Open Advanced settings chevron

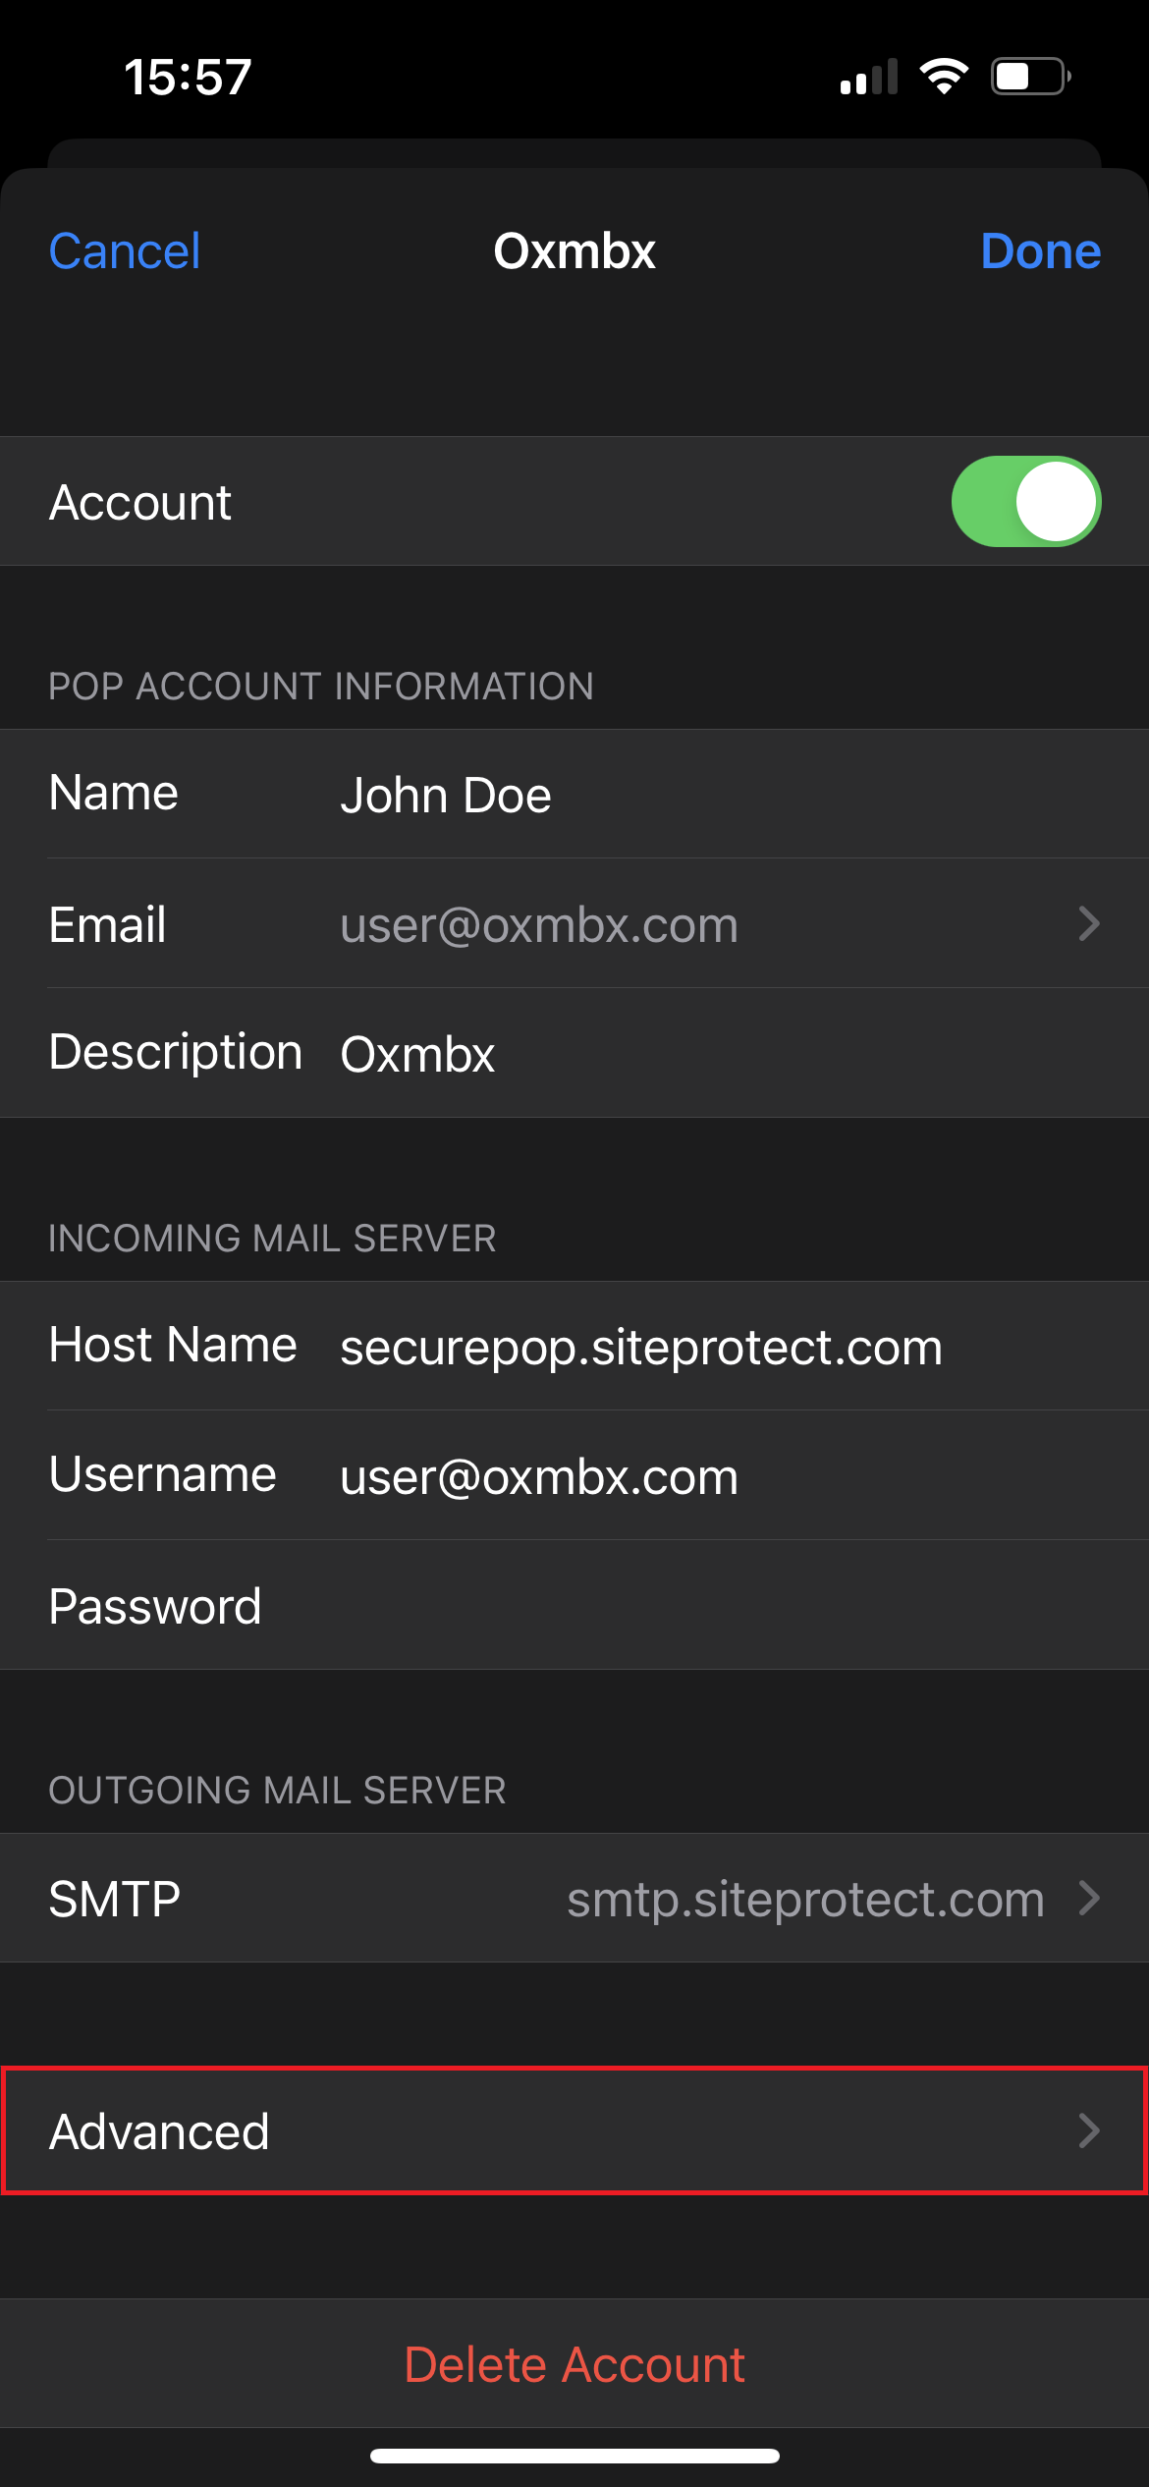click(1088, 2130)
